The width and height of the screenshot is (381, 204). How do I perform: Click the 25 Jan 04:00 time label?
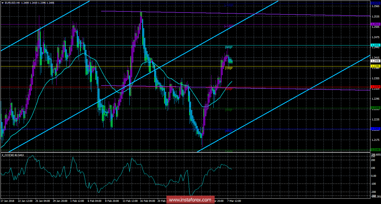point(42,201)
